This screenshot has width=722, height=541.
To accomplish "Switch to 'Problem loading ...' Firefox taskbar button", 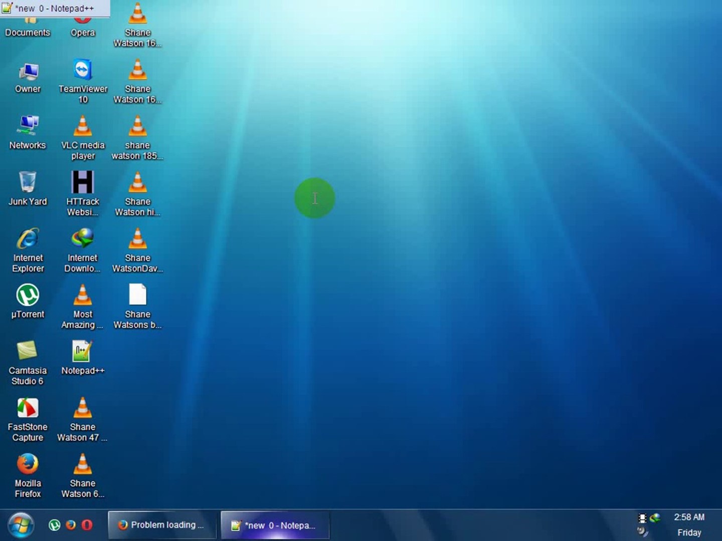I will (162, 525).
